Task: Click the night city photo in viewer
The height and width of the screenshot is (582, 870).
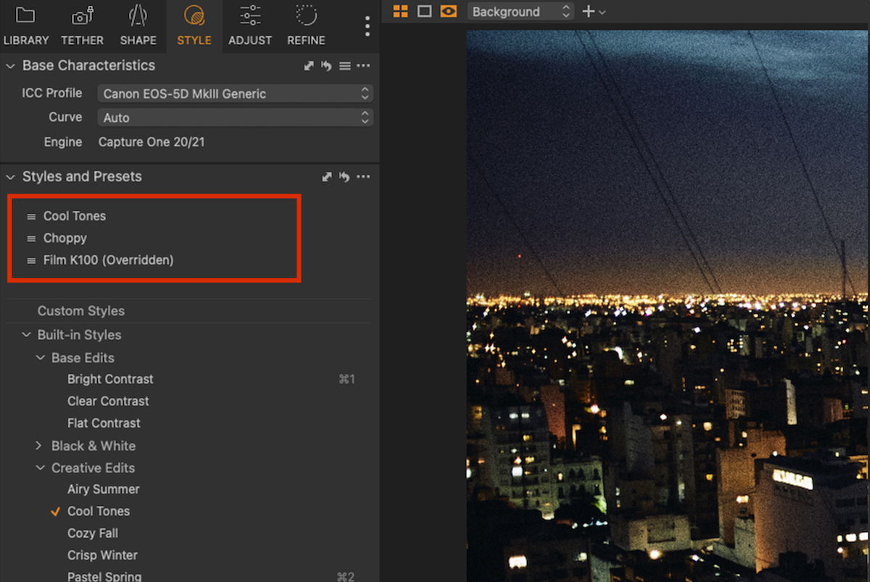Action: click(667, 304)
